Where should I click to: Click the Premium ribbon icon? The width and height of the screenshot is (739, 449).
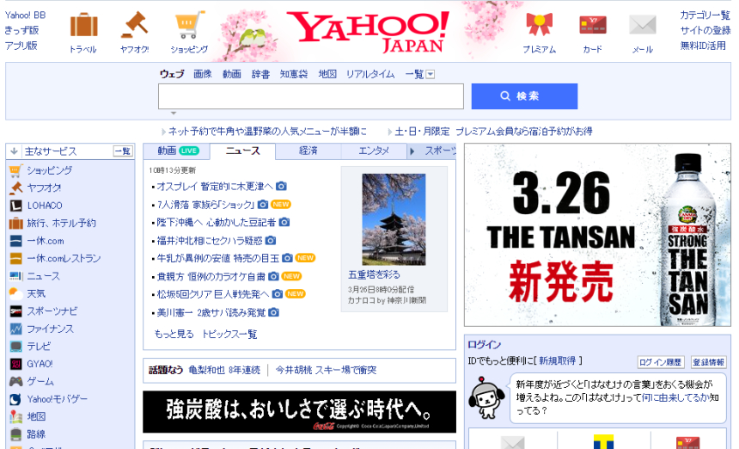pyautogui.click(x=539, y=26)
